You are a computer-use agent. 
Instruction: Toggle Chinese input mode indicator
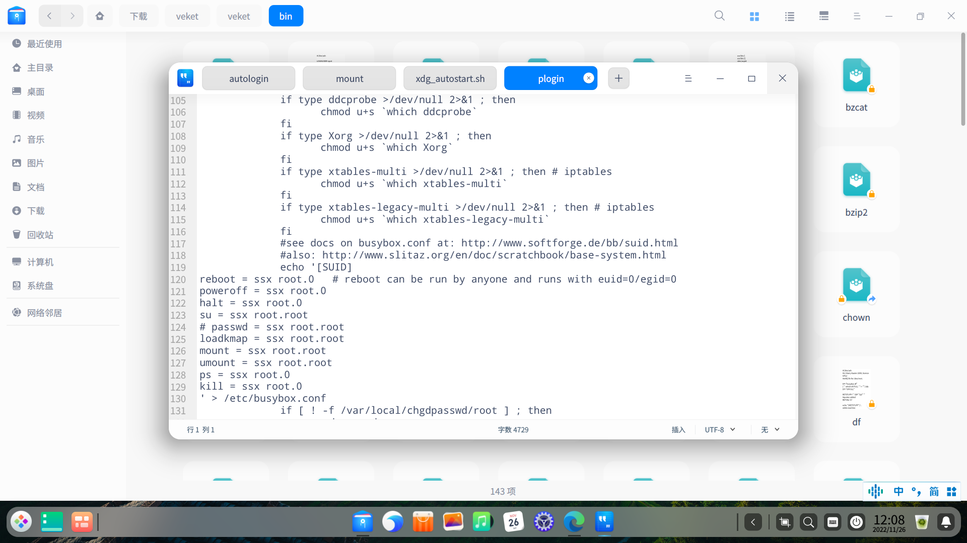click(x=899, y=491)
